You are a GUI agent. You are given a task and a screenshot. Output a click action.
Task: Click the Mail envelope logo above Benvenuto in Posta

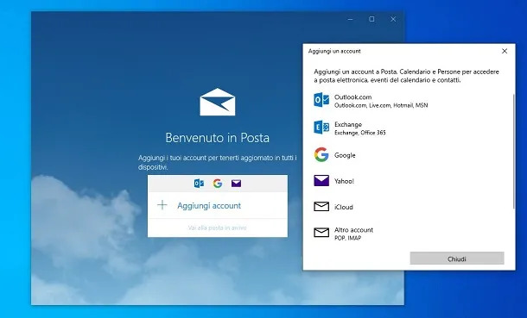(218, 102)
